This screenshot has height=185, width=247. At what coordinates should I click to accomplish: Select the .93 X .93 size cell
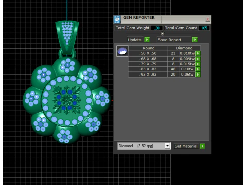click(x=148, y=75)
